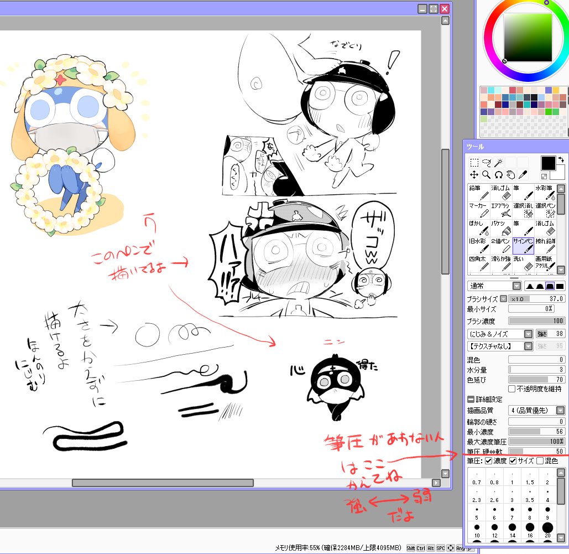This screenshot has height=554, width=569.
Task: Select the hand pan tool
Action: (x=510, y=175)
